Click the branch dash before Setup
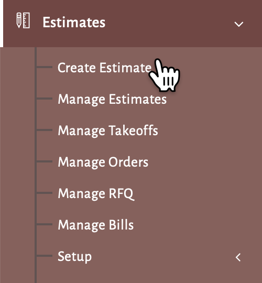Image resolution: width=262 pixels, height=283 pixels. pyautogui.click(x=45, y=256)
